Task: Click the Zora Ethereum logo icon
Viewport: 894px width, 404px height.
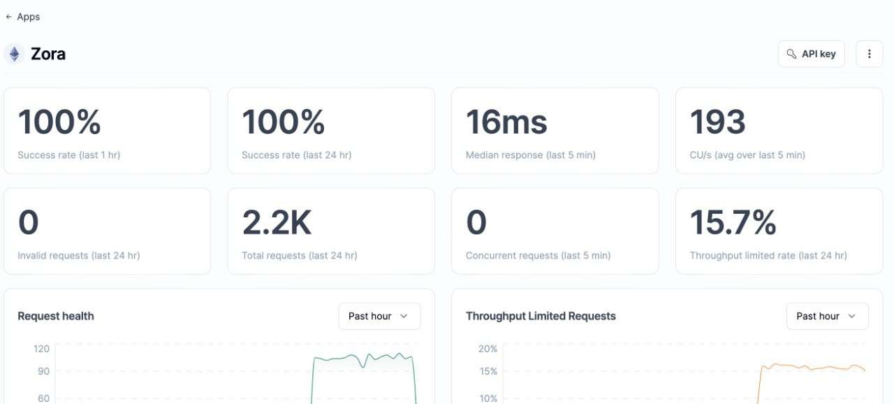Action: pyautogui.click(x=14, y=54)
